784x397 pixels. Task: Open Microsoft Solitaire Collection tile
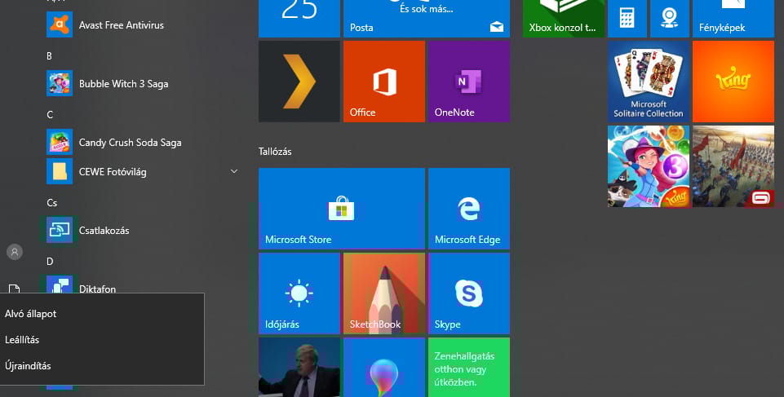coord(649,82)
